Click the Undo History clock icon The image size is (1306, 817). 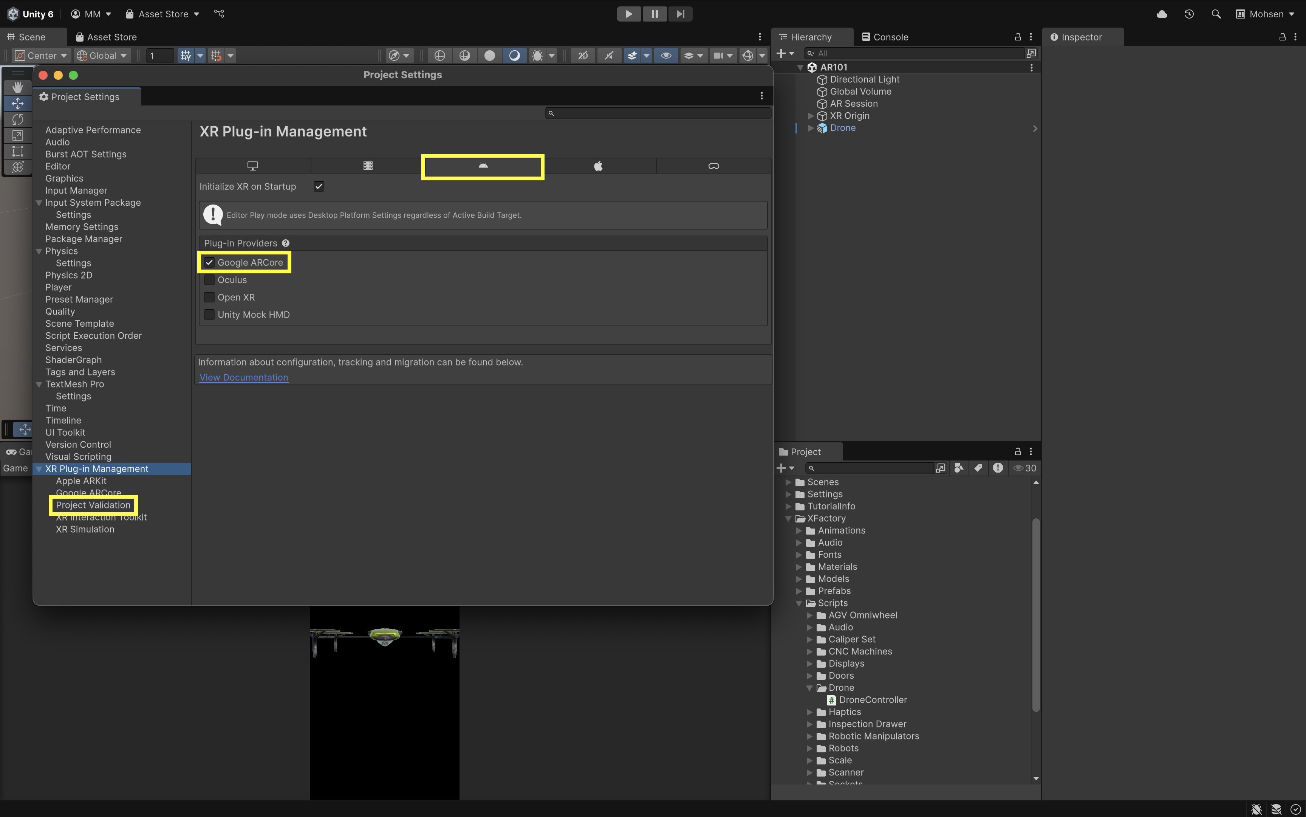click(1189, 14)
